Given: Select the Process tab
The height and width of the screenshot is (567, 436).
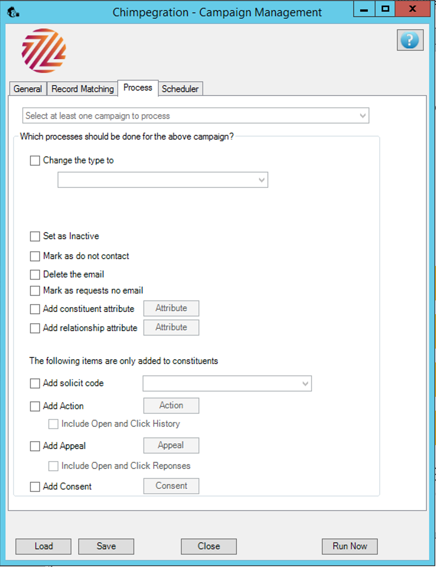Looking at the screenshot, I should point(138,88).
